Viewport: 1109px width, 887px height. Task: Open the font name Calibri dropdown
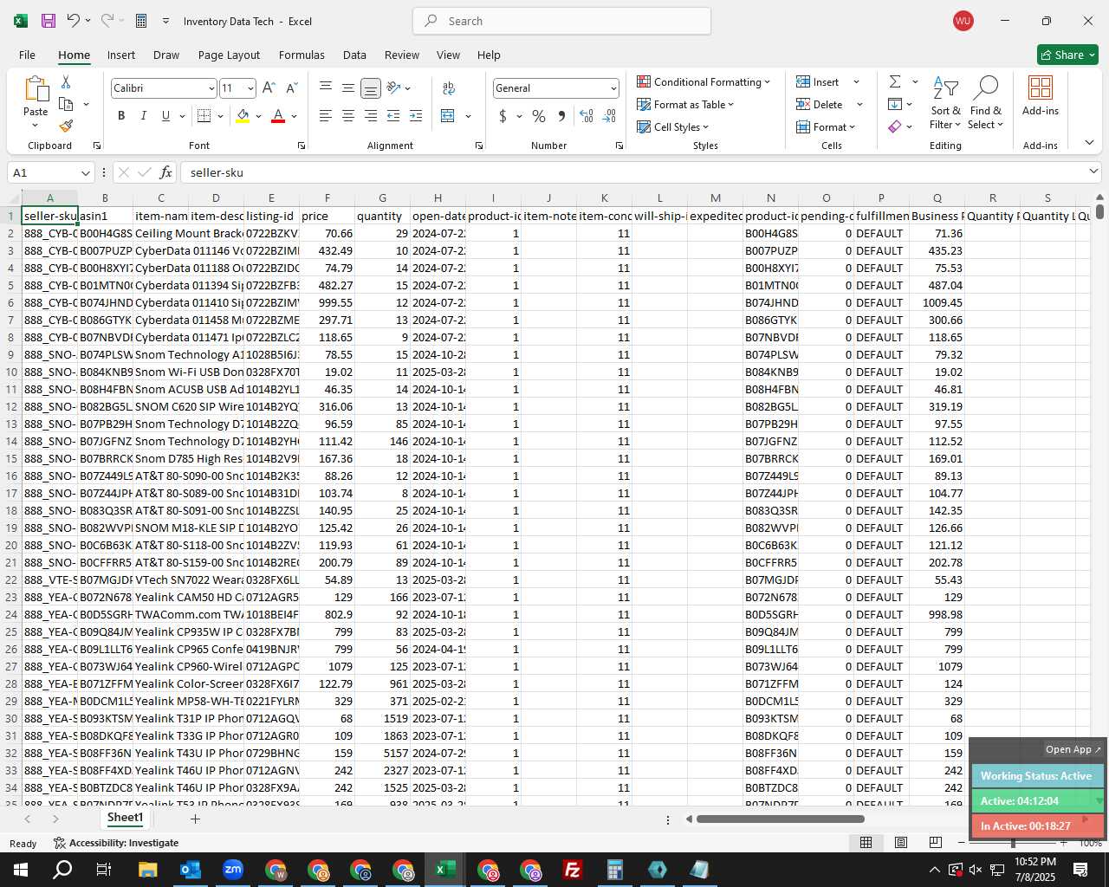pyautogui.click(x=211, y=88)
